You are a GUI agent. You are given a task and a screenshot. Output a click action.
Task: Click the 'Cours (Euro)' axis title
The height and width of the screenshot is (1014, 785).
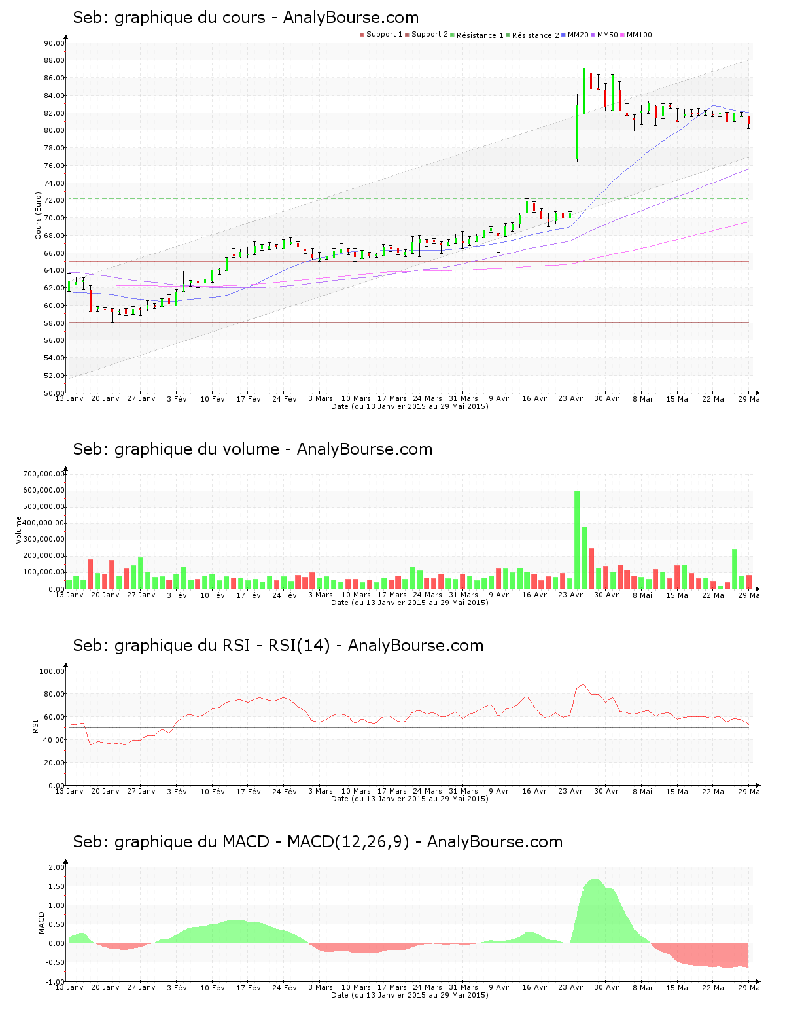tap(38, 215)
